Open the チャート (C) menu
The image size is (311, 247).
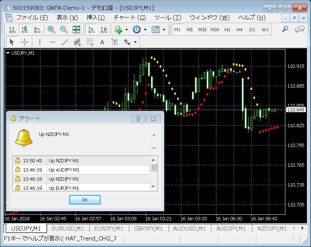point(130,18)
